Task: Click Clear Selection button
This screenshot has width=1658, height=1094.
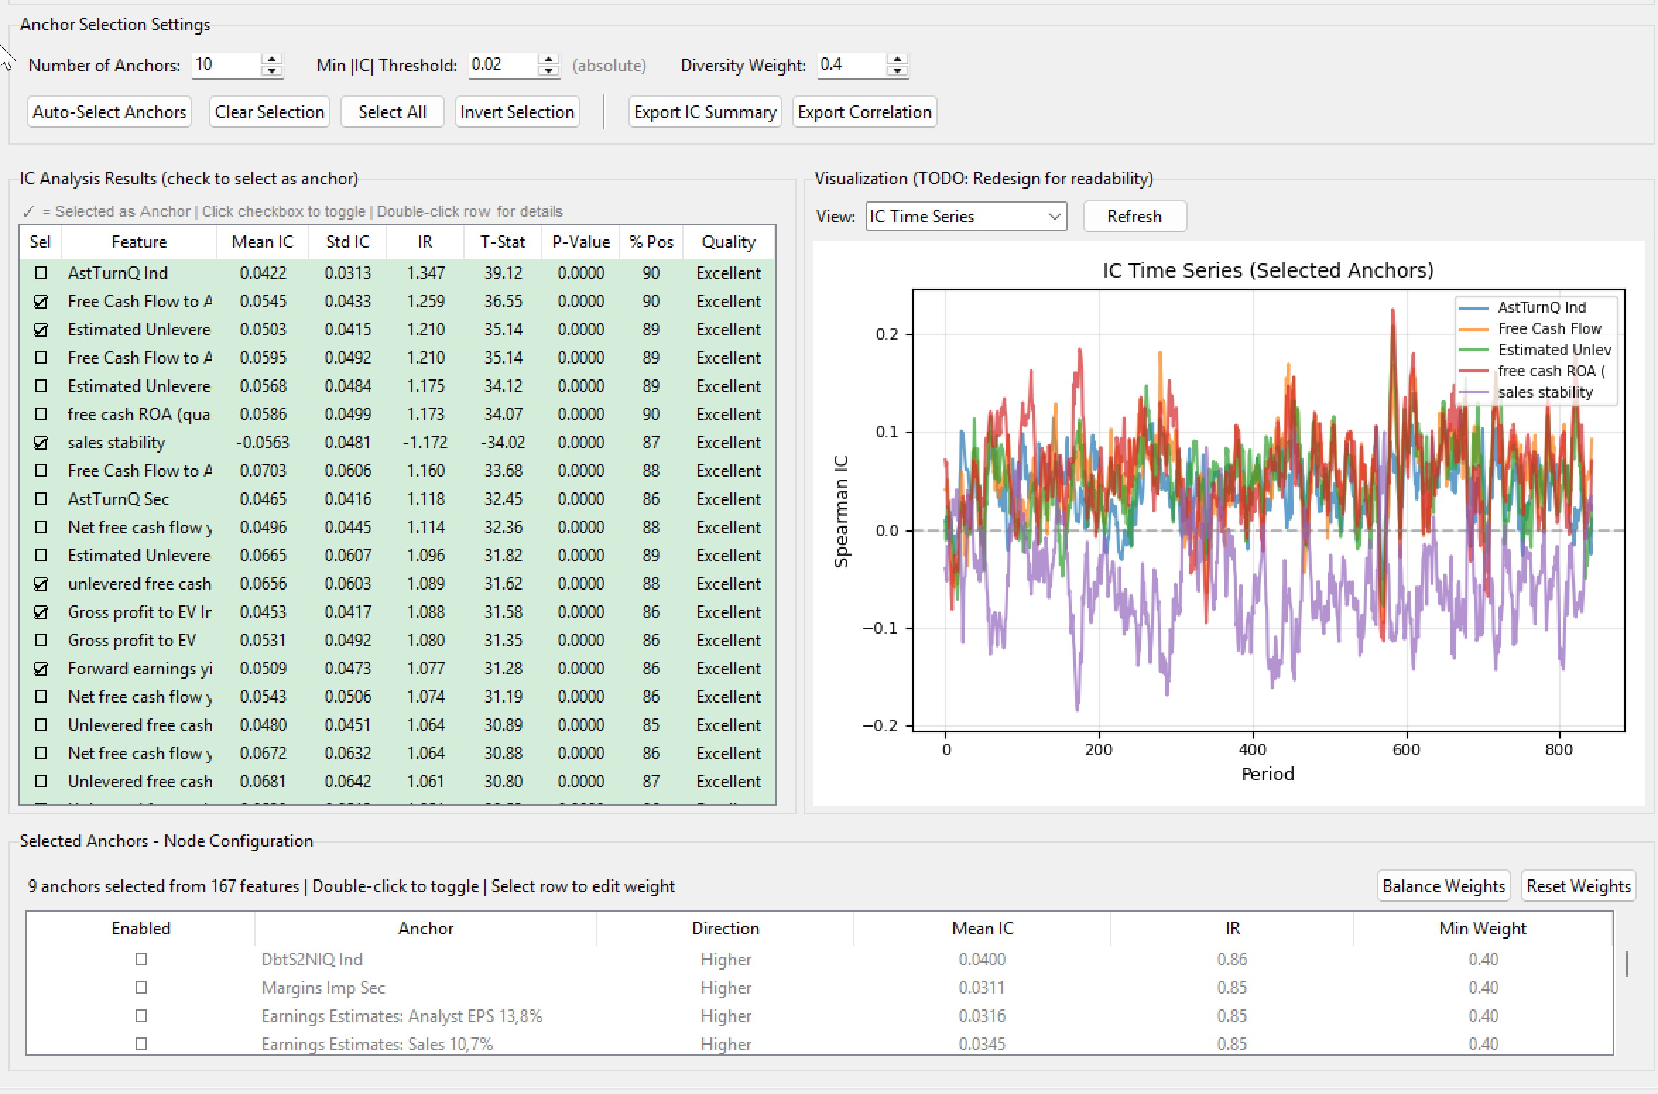Action: 269,112
